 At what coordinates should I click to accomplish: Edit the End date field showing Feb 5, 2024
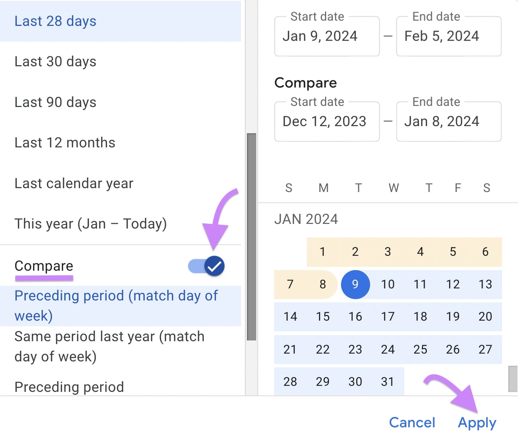point(448,36)
